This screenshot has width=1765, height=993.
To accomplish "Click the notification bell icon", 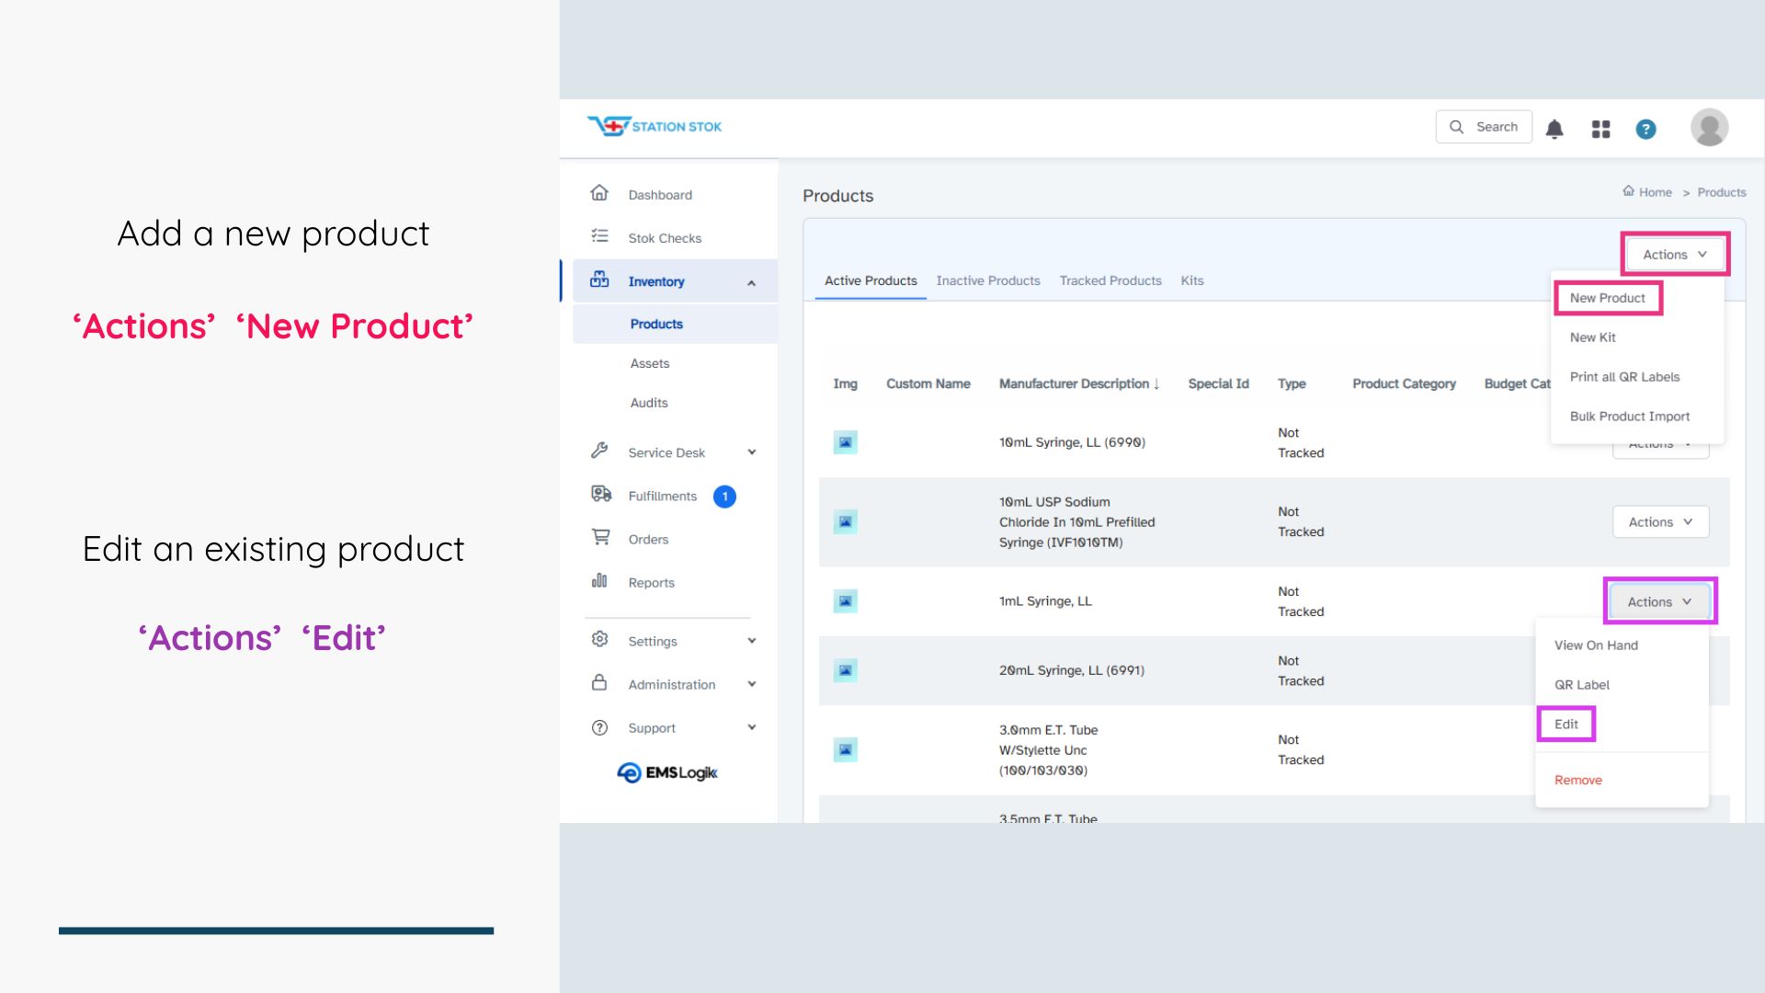I will coord(1554,129).
